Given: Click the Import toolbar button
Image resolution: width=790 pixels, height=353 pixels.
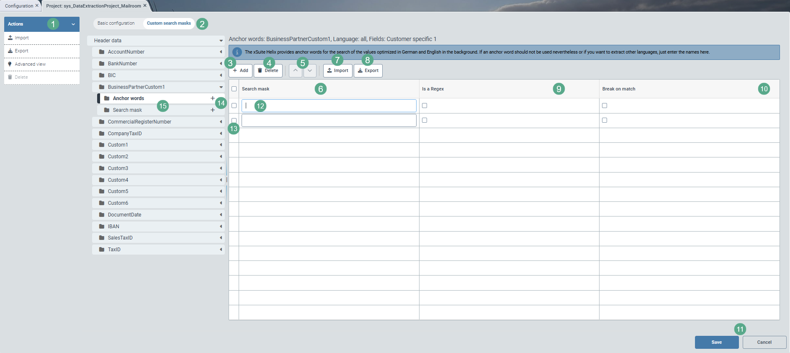Looking at the screenshot, I should (337, 71).
